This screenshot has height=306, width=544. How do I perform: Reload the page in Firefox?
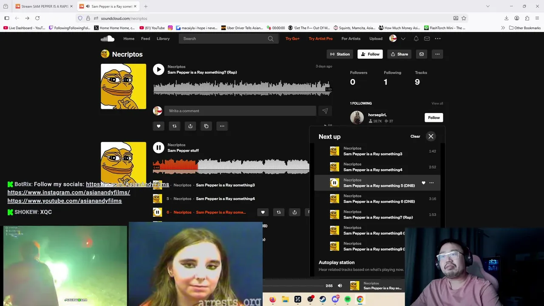(x=37, y=18)
